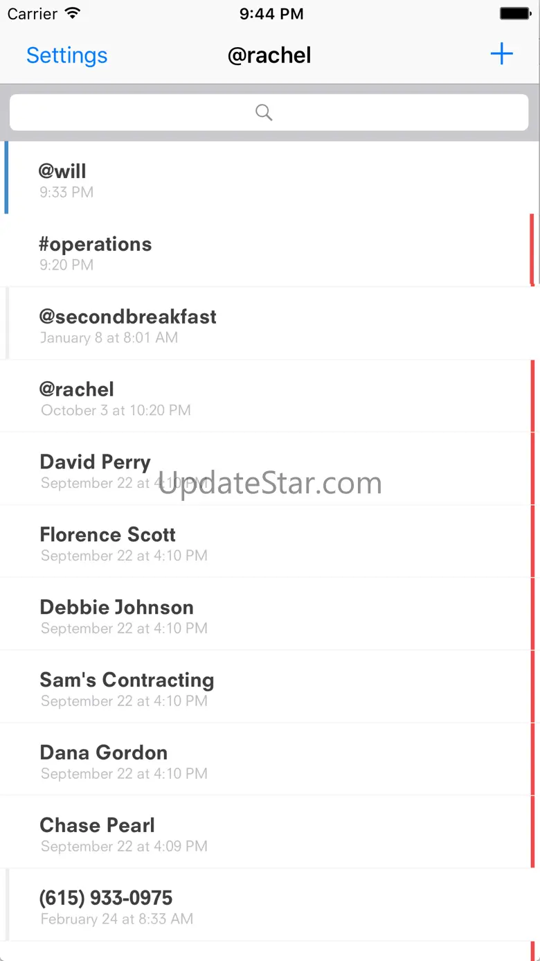Tap the 9:44 PM status bar clock
The image size is (540, 961).
(x=271, y=14)
